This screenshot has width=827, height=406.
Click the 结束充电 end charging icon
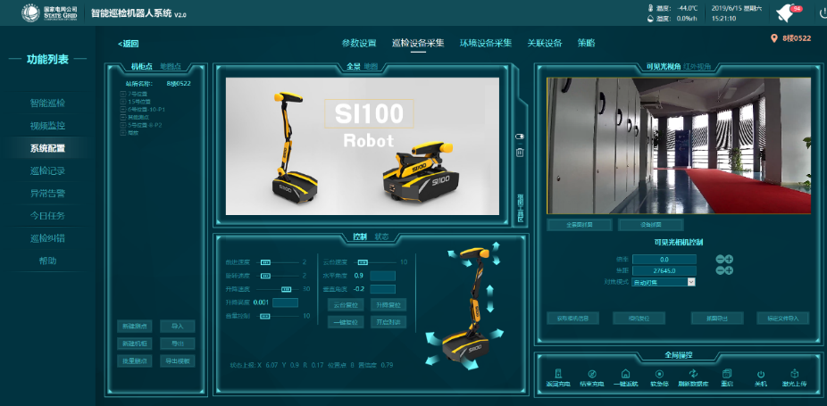point(592,373)
